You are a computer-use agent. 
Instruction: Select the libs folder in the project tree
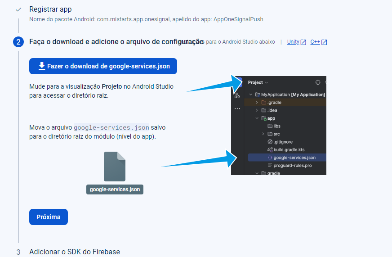pyautogui.click(x=274, y=126)
